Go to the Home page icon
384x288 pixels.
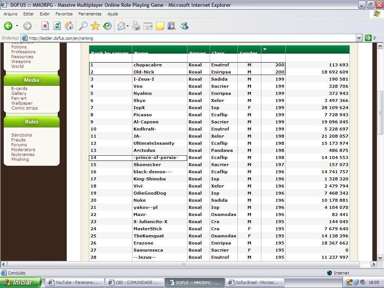click(69, 26)
